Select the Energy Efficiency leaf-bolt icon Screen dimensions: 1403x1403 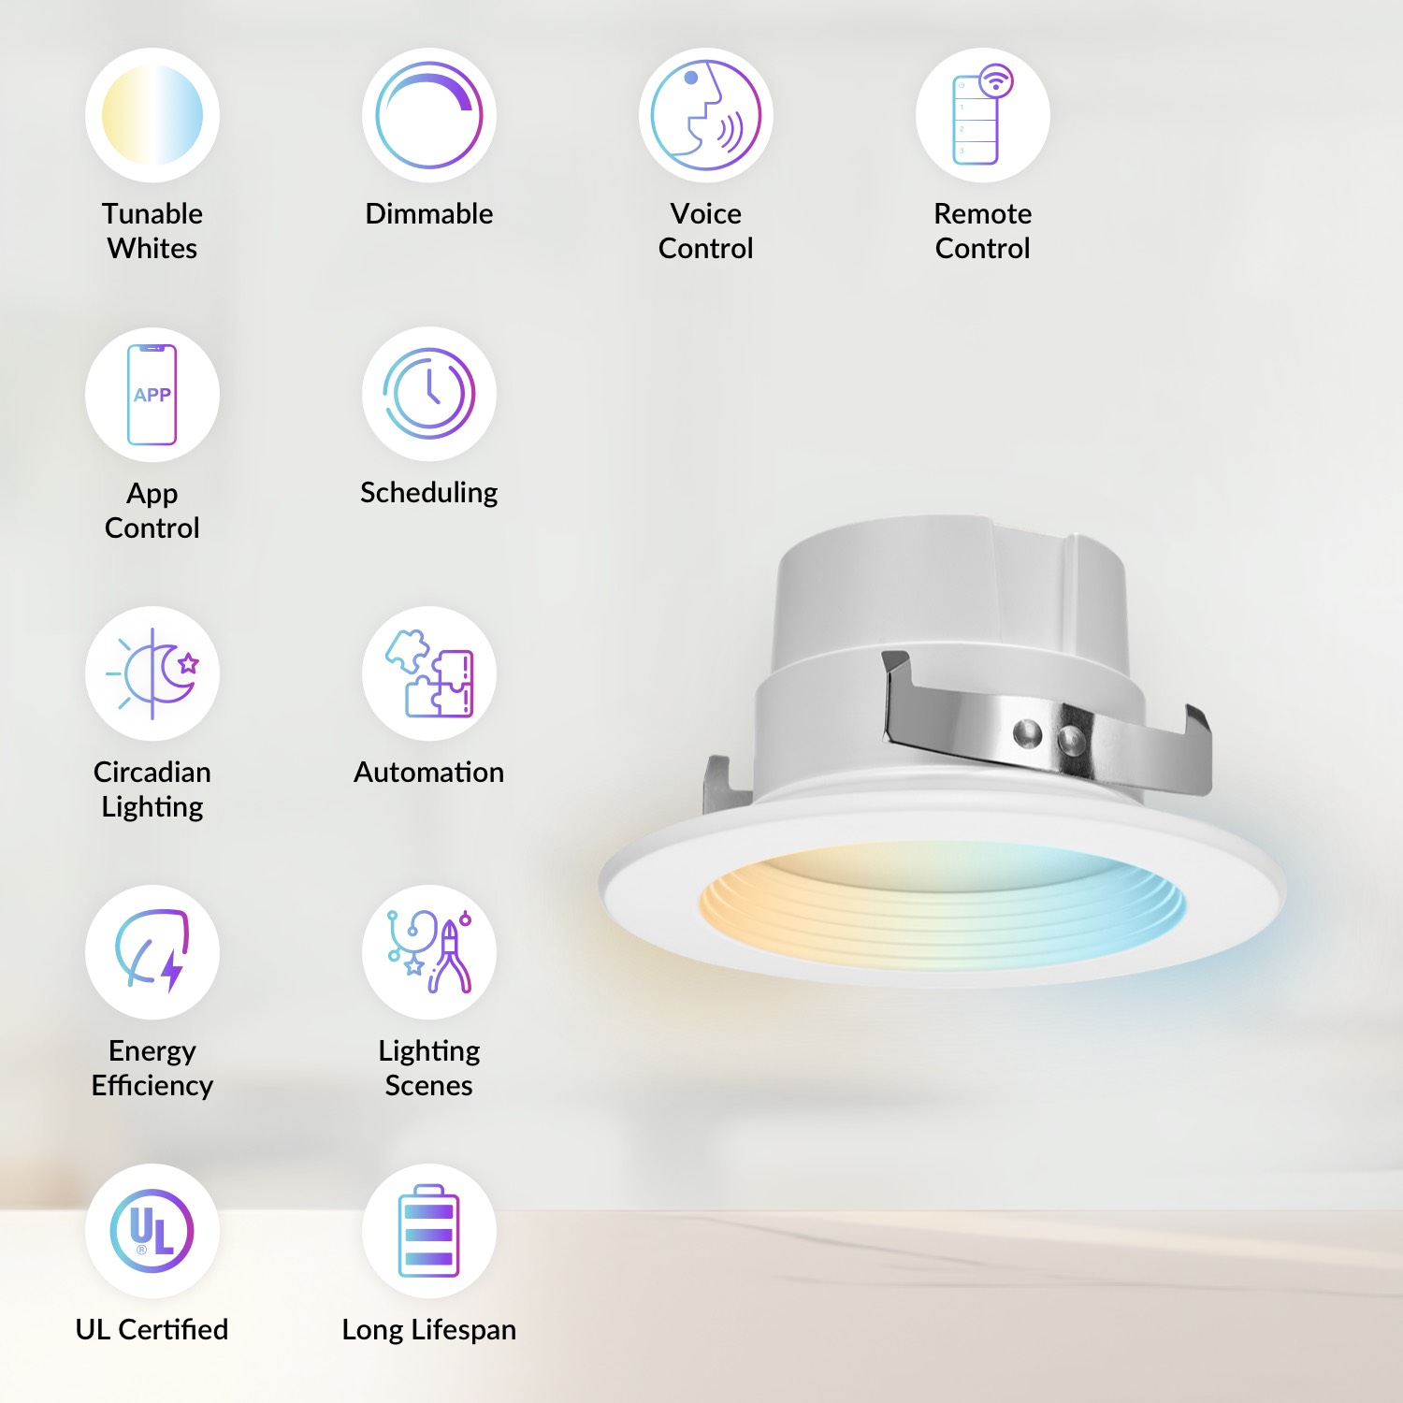coord(152,952)
